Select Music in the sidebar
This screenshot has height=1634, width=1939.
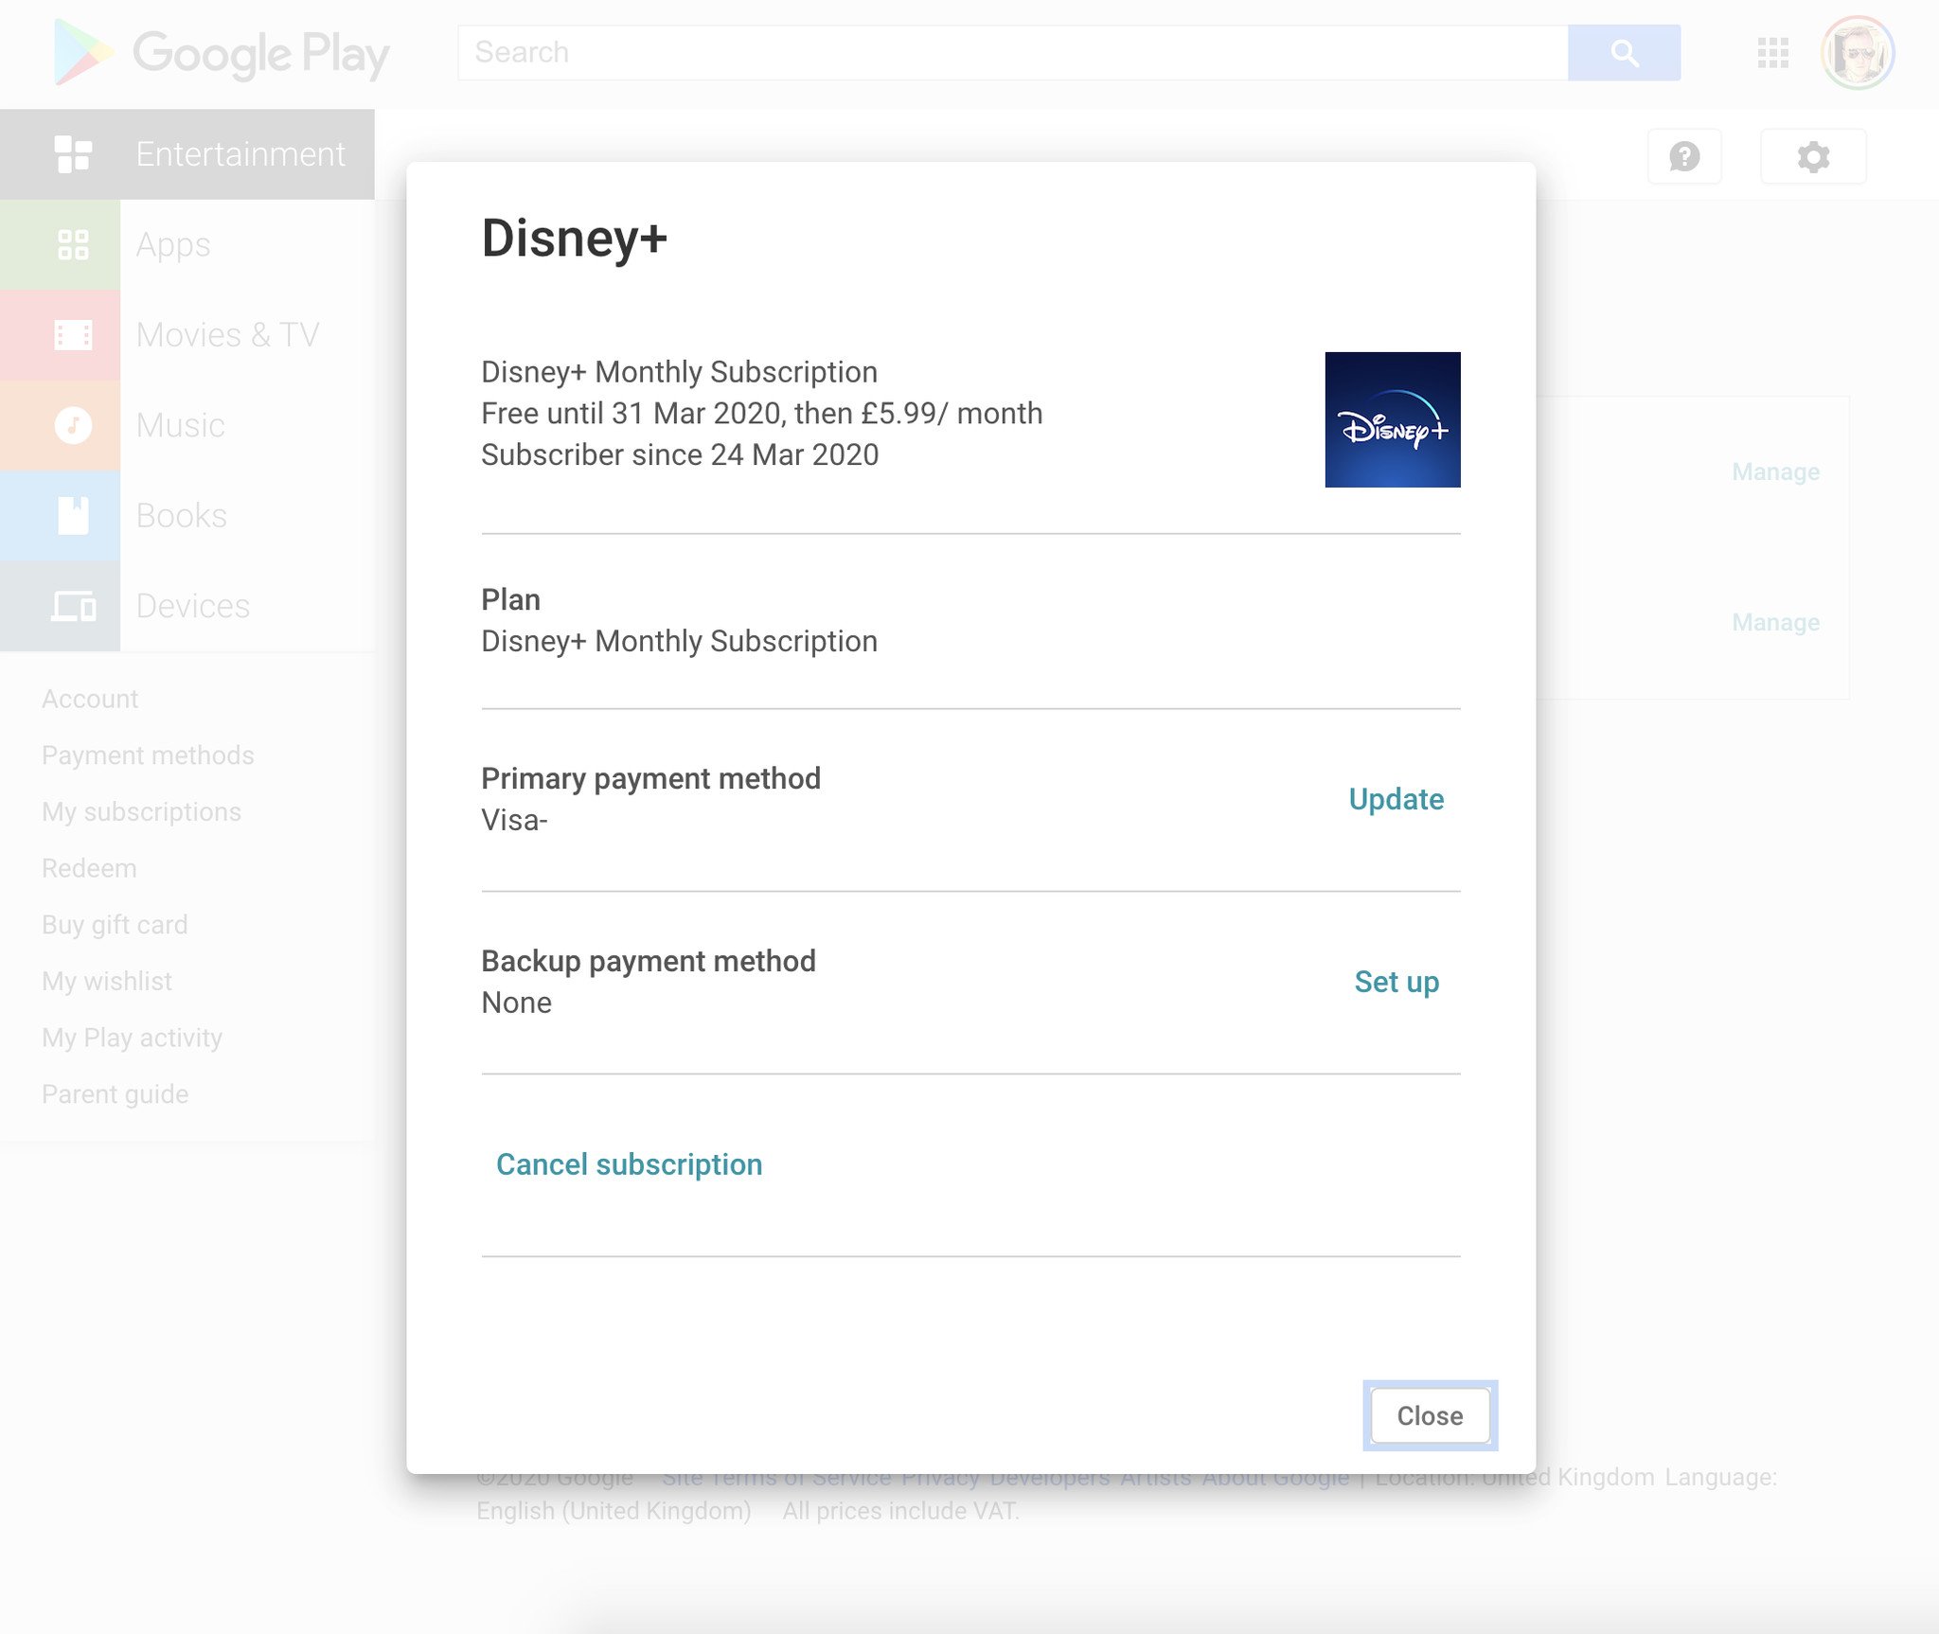(187, 425)
